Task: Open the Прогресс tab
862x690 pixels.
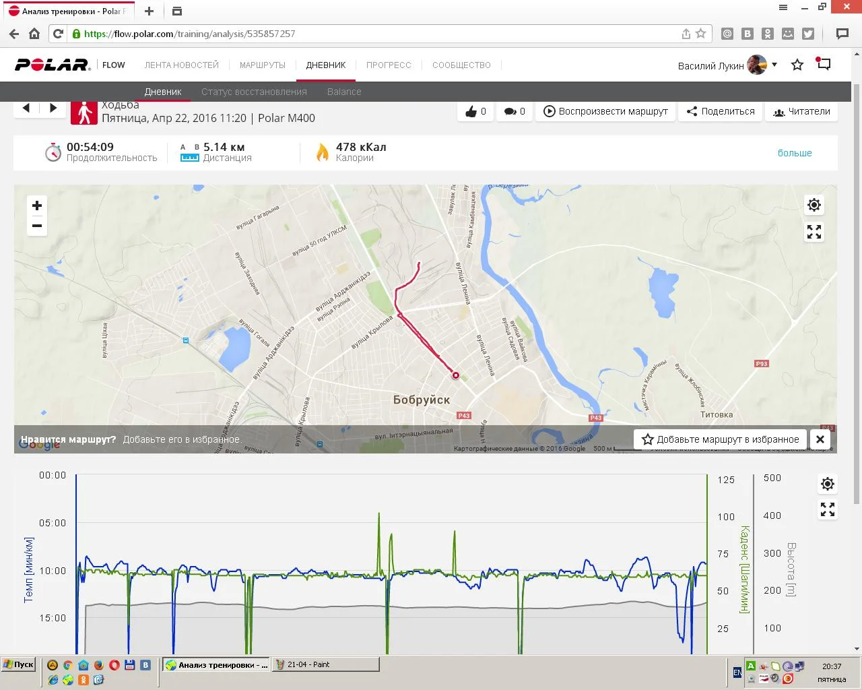Action: (x=389, y=65)
